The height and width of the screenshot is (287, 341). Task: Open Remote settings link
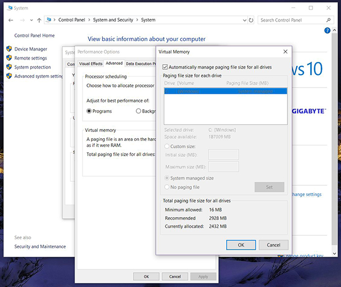point(31,58)
